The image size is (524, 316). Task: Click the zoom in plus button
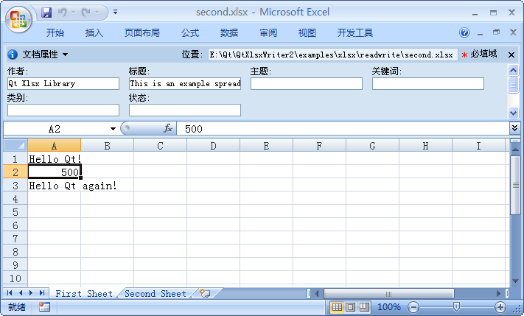tap(500, 307)
